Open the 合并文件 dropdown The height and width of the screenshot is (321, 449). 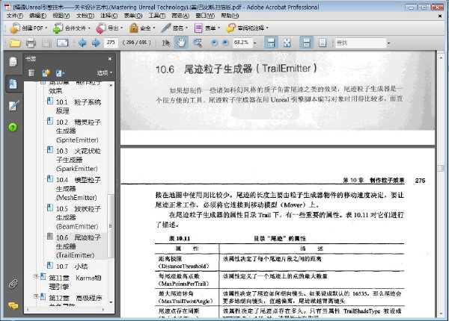click(72, 28)
